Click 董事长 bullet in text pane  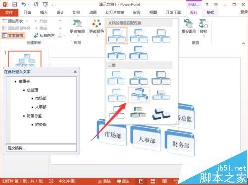coord(24,81)
